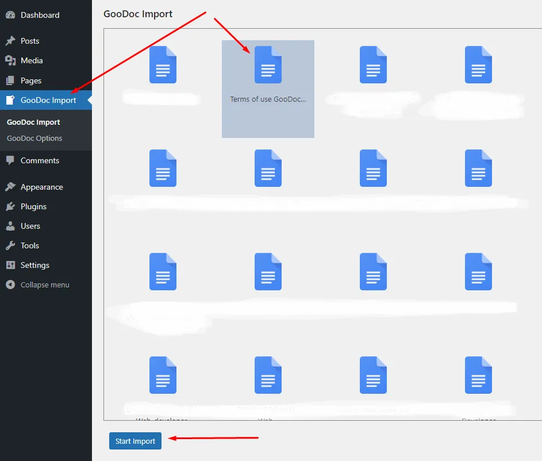Click the Appearance paintbrush icon
Viewport: 542px width, 461px height.
click(x=10, y=187)
